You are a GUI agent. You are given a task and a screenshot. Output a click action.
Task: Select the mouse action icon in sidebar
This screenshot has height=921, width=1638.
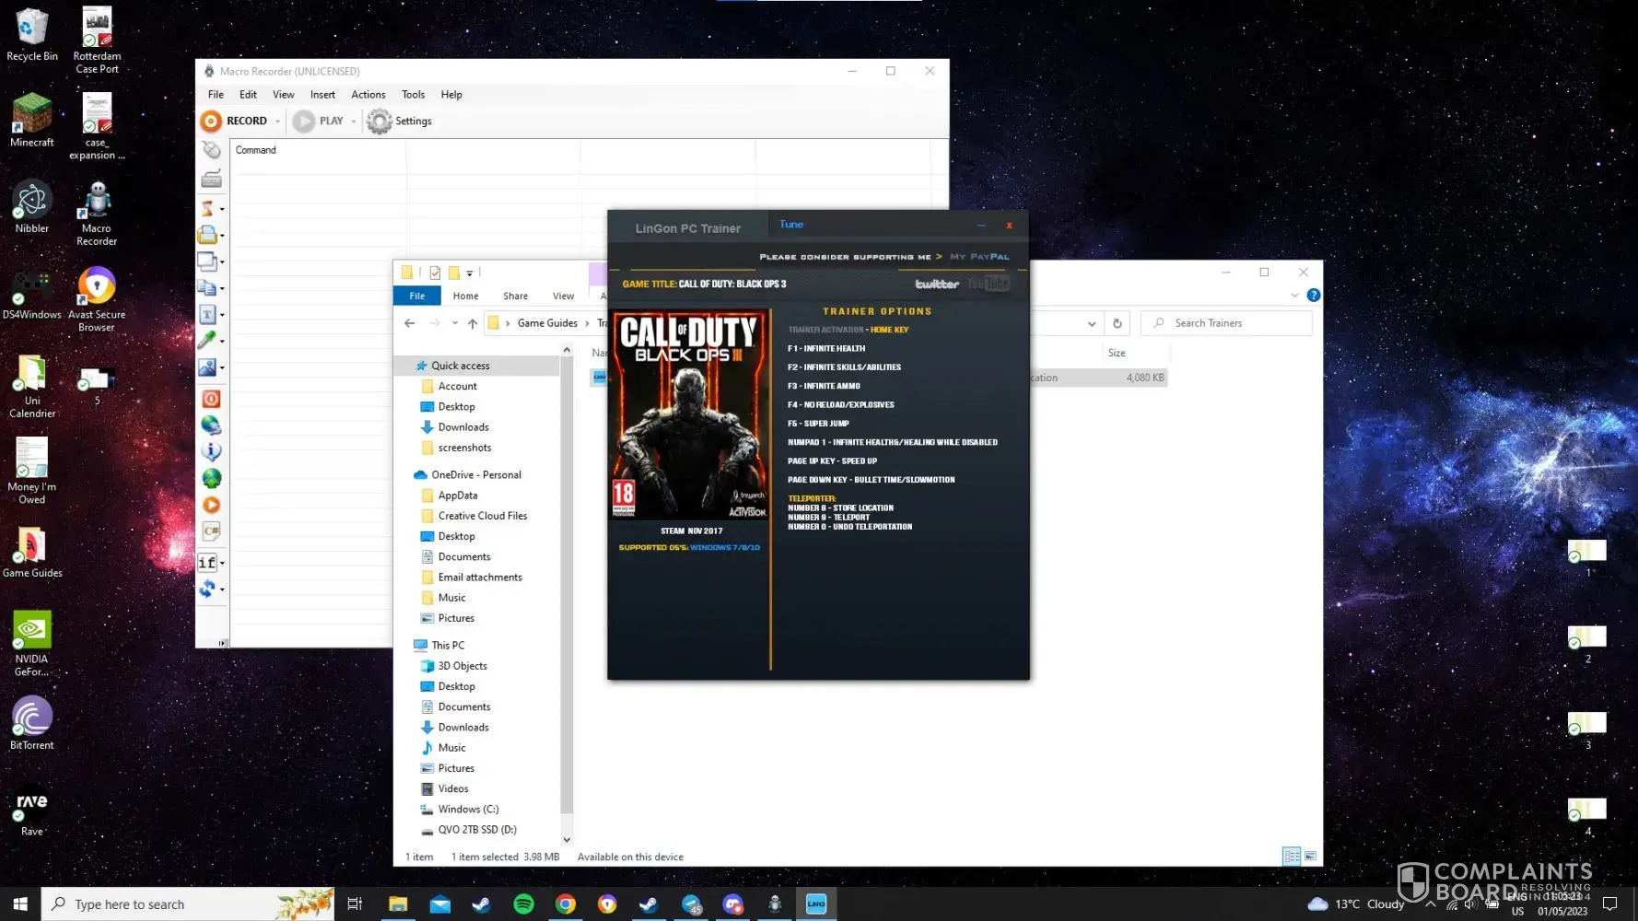211,150
